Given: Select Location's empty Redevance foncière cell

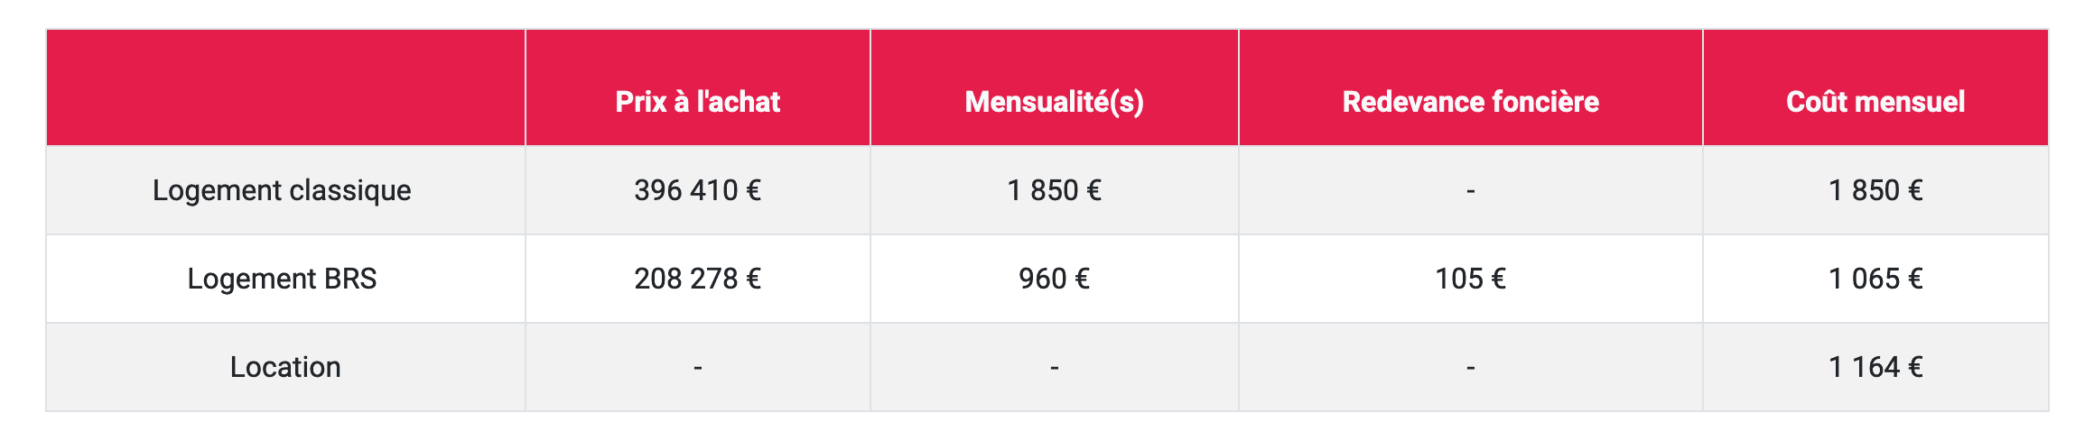Looking at the screenshot, I should 1470,367.
